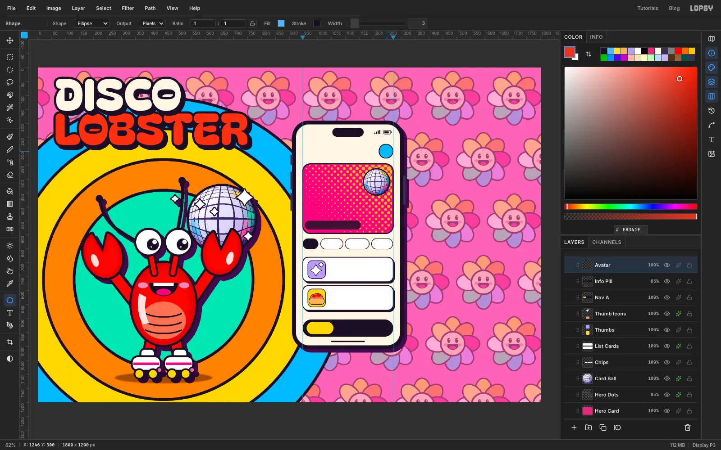Select the Paint Bucket tool
This screenshot has width=721, height=450.
[10, 191]
